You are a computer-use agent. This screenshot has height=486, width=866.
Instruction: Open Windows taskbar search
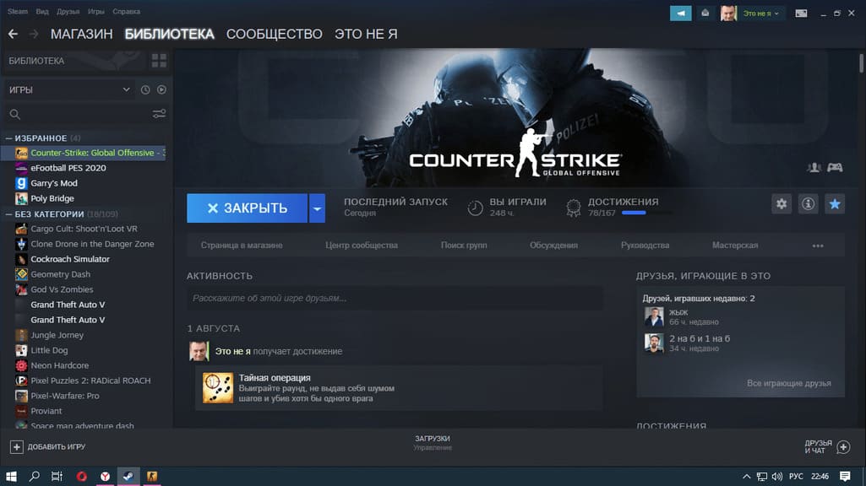click(x=35, y=476)
